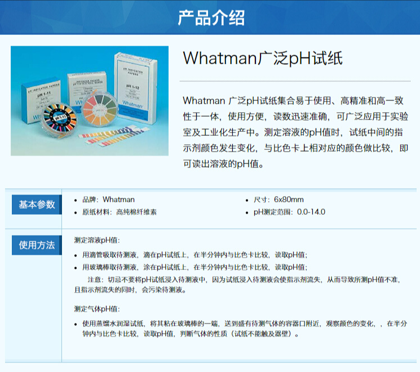Click the 测定溶液pH值 heading

97,240
